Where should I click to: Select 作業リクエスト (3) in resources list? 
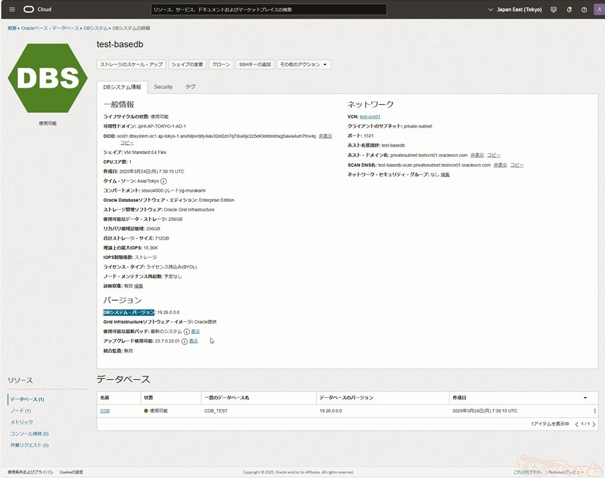coord(29,445)
